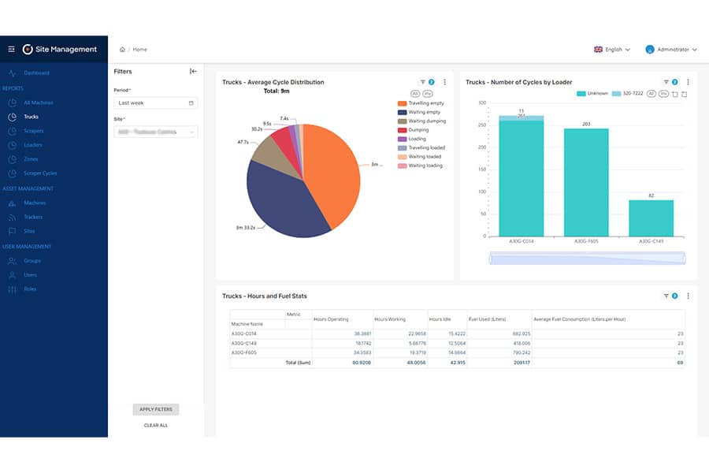Click the bar chart zoom range slider
Screen dimensions: 709x473
point(587,259)
